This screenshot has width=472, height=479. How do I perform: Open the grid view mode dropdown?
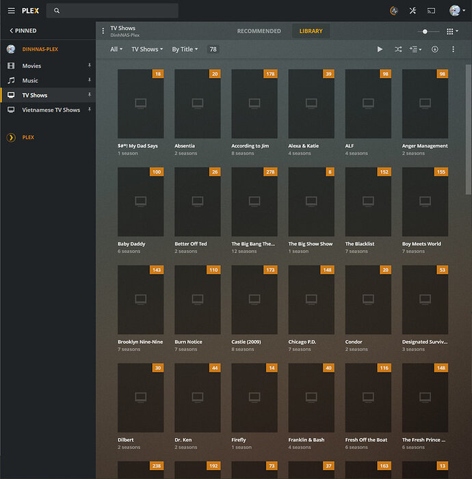pos(452,31)
